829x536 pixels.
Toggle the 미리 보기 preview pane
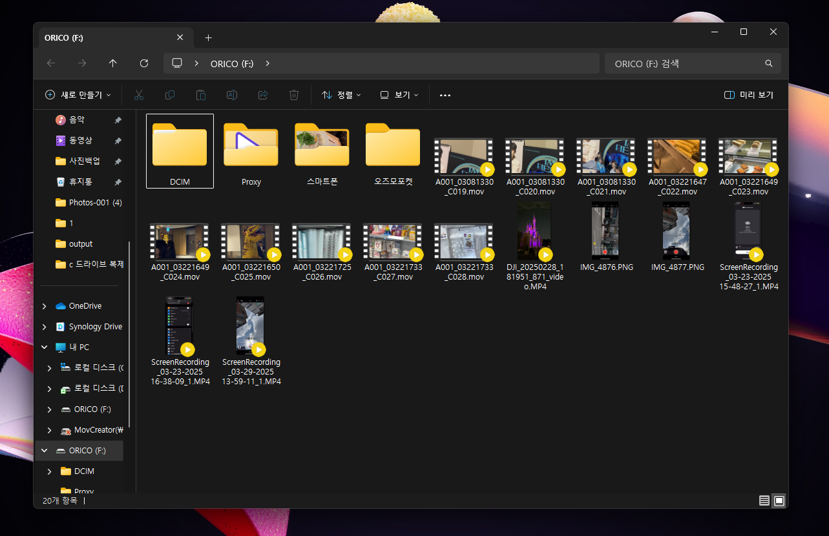[x=749, y=95]
